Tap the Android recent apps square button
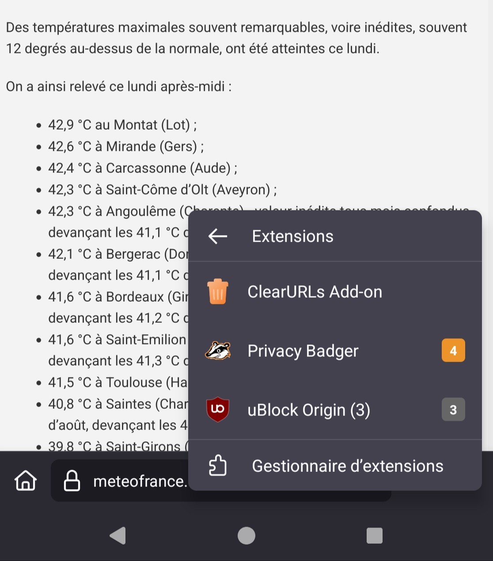Screen dimensions: 493x561 coord(375,535)
